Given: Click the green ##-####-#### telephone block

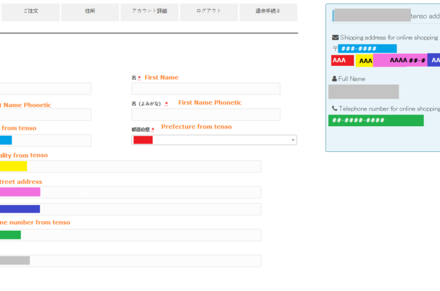Looking at the screenshot, I should click(375, 120).
